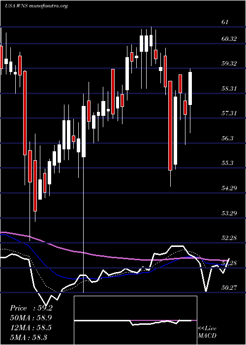This screenshot has height=345, width=246.
Task: Click the last white candlestick on the right
Action: (190, 88)
